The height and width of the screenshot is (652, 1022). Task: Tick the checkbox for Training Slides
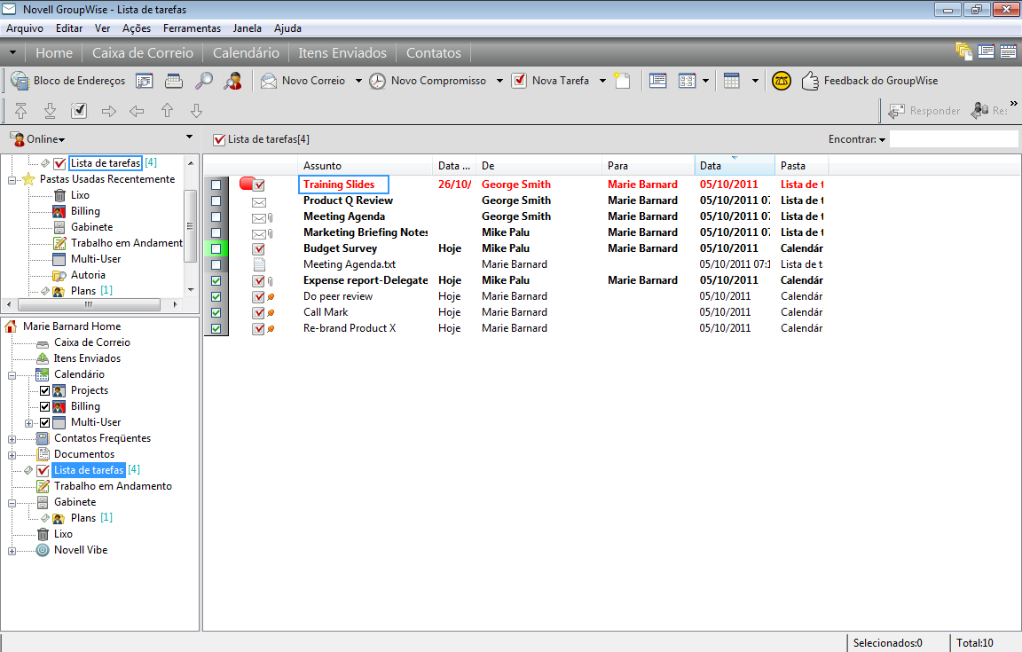pos(216,185)
